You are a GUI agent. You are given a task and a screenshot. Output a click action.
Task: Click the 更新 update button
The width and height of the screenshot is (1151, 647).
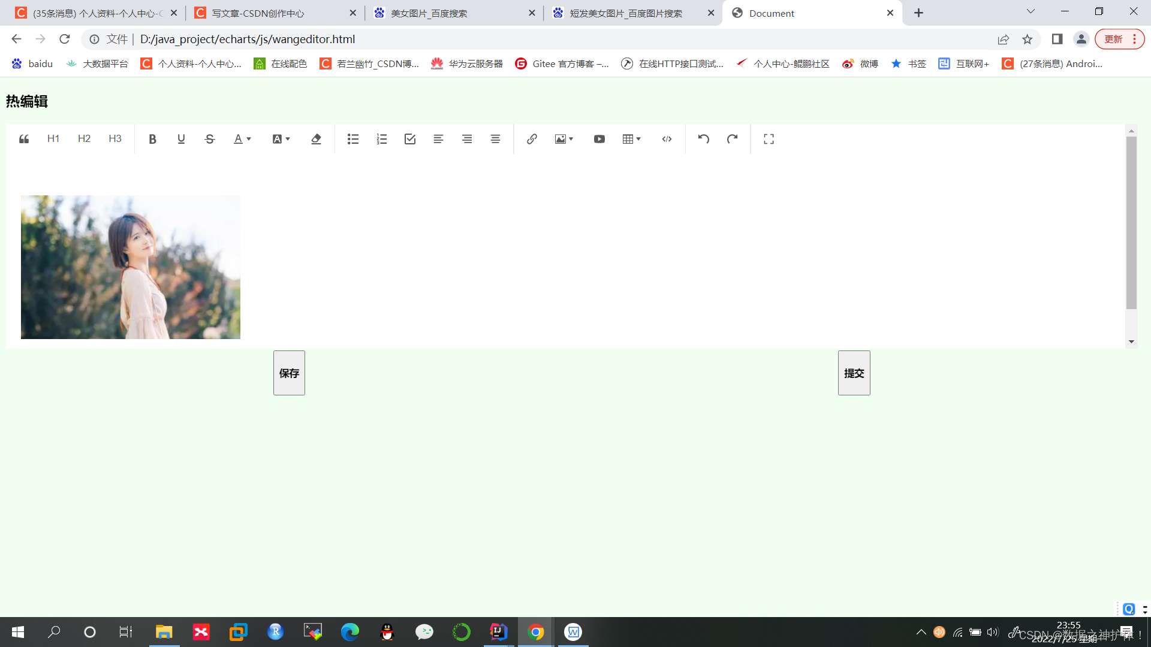coord(1119,39)
